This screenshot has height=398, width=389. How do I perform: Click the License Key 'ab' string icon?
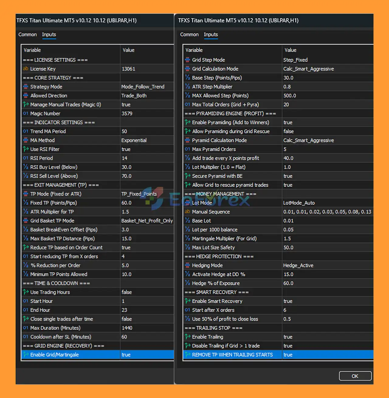click(26, 69)
